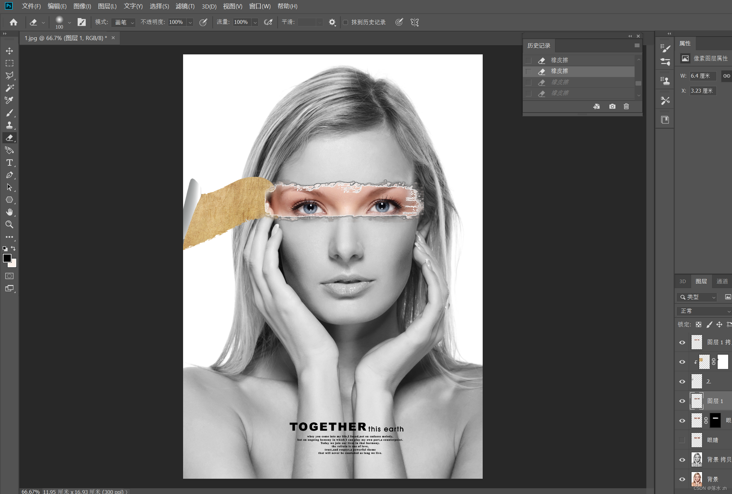
Task: Create new snapshot in History panel
Action: tap(612, 106)
